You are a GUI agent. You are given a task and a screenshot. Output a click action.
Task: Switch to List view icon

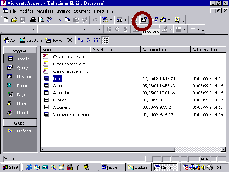(x=97, y=40)
